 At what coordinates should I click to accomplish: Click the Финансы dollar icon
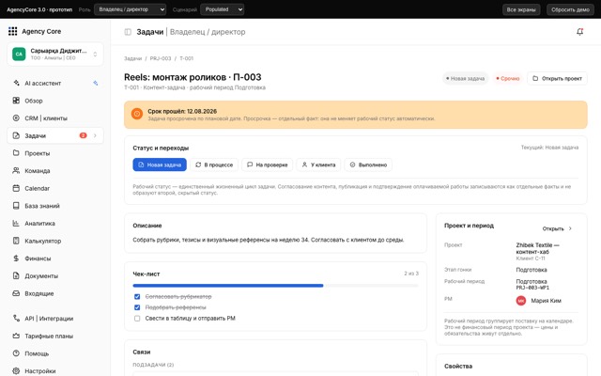point(16,258)
